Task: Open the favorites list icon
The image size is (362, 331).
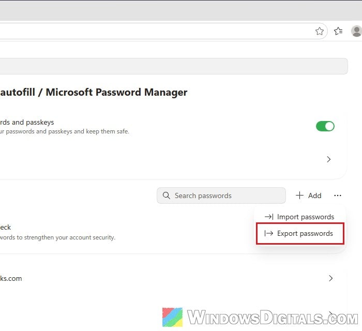Action: [x=338, y=31]
